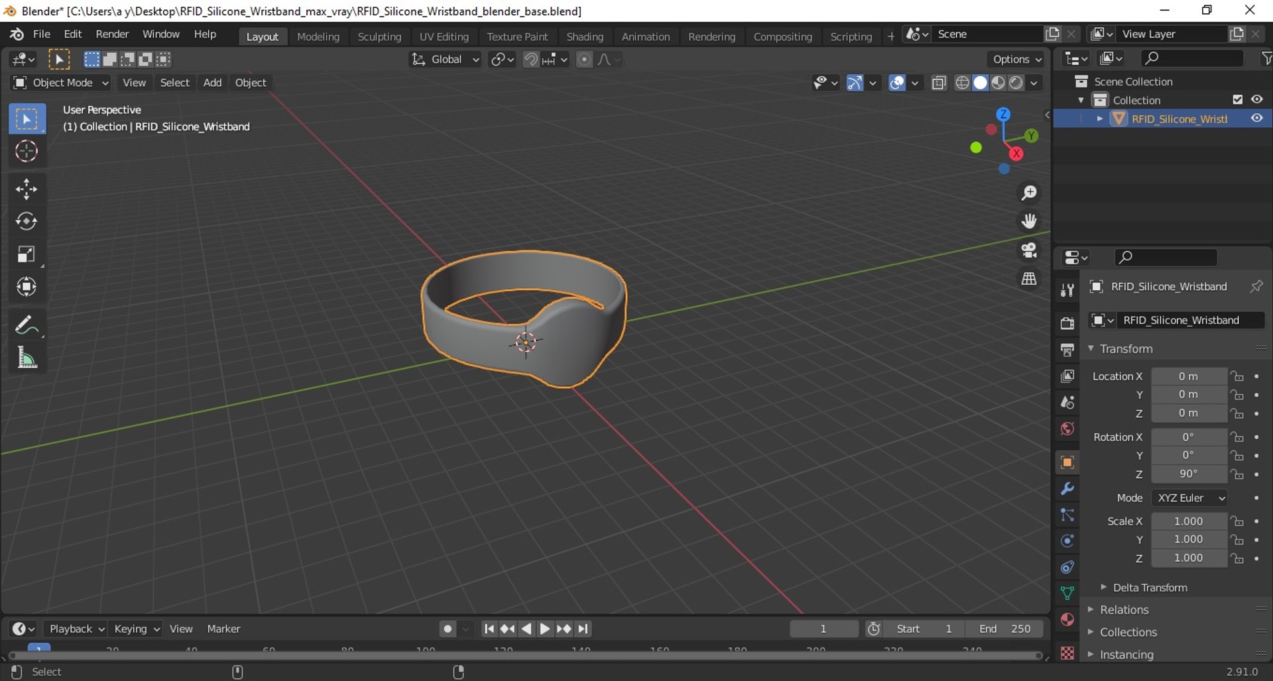Enable rendered viewport shading
Image resolution: width=1273 pixels, height=681 pixels.
[x=1016, y=83]
